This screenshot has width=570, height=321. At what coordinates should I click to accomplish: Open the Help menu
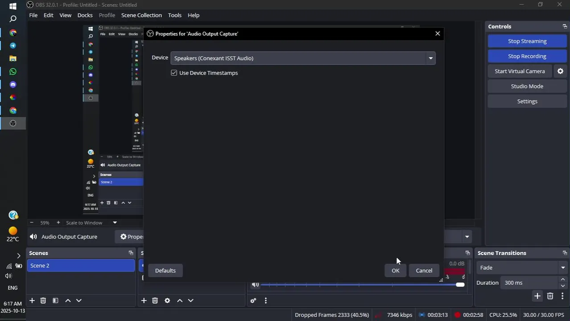pos(194,15)
